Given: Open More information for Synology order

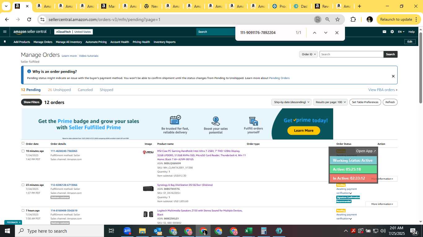Looking at the screenshot, I should pos(382,204).
